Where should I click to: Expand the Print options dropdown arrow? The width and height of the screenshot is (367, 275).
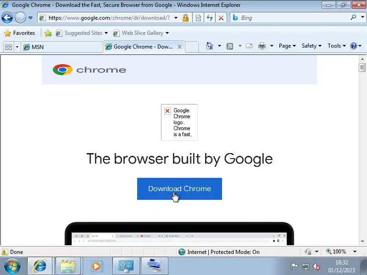[272, 46]
